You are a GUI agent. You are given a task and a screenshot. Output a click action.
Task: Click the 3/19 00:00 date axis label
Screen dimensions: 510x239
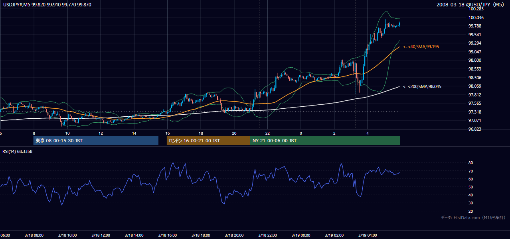click(301, 235)
